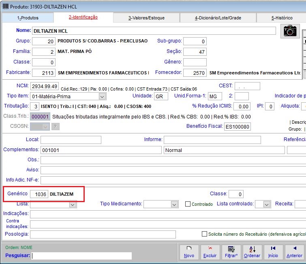Click the DILTIAZEM generic name text
Screen dimensions: 306x264
coord(62,194)
